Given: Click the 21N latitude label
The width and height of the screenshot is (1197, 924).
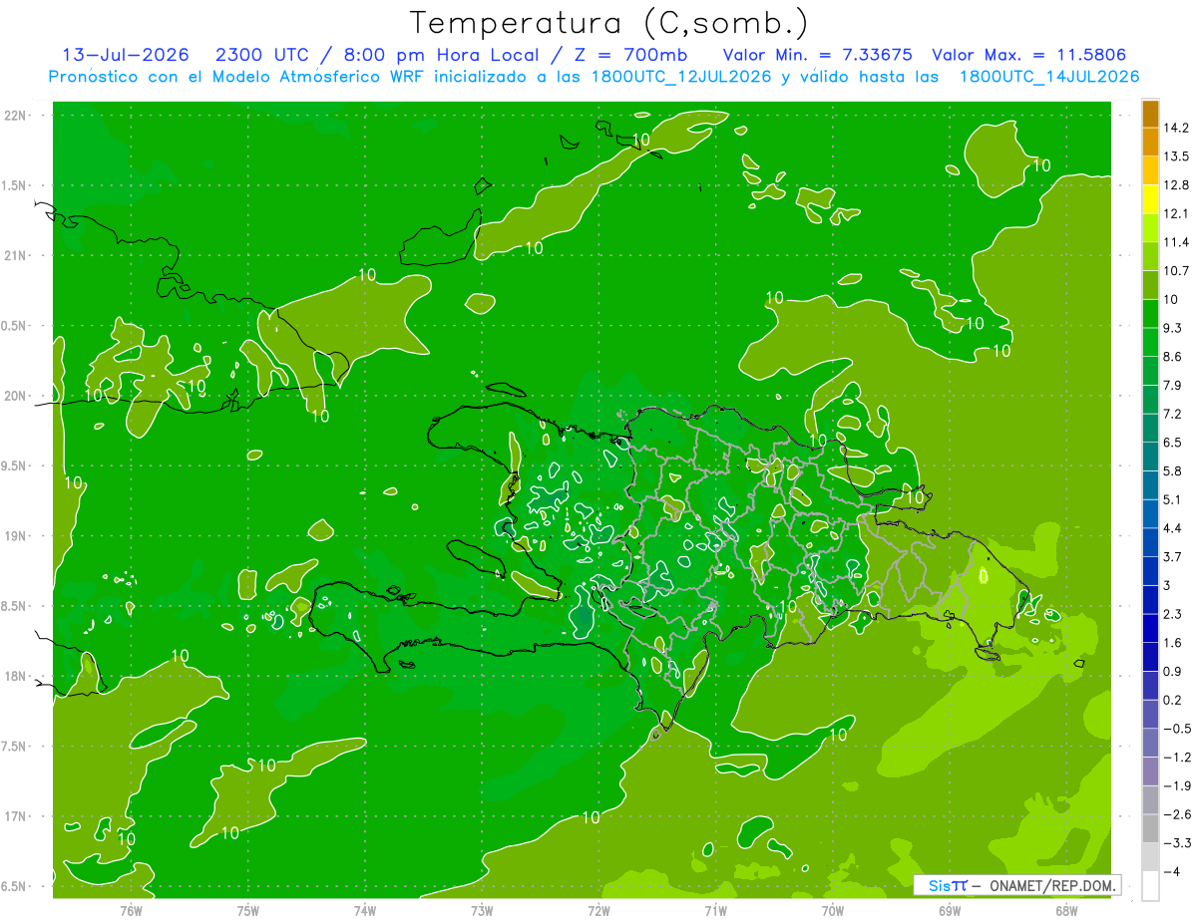Looking at the screenshot, I should pyautogui.click(x=15, y=255).
